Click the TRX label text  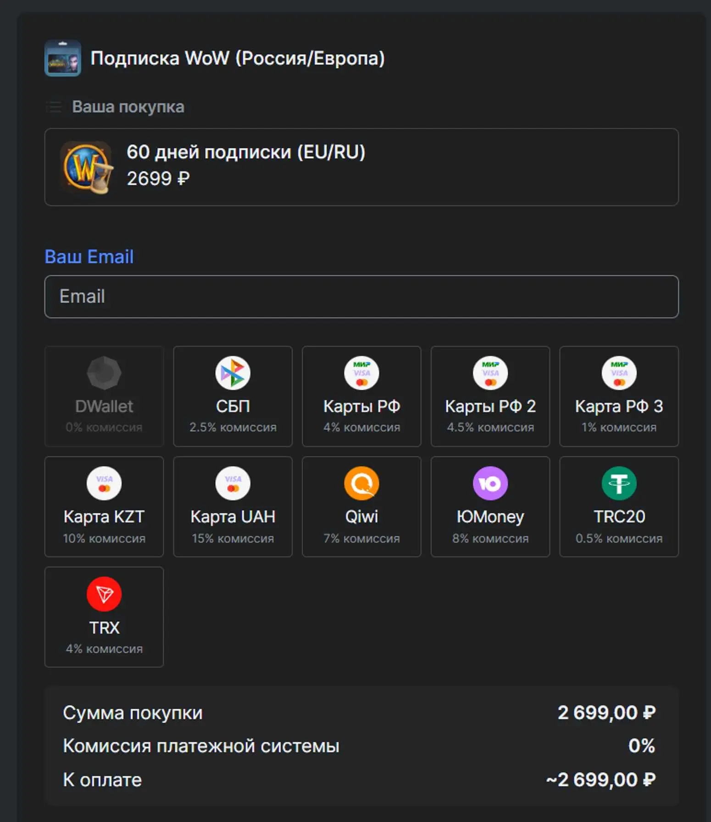click(104, 628)
